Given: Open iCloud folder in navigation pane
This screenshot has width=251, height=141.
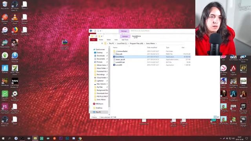Looking at the screenshot, I should point(101,78).
